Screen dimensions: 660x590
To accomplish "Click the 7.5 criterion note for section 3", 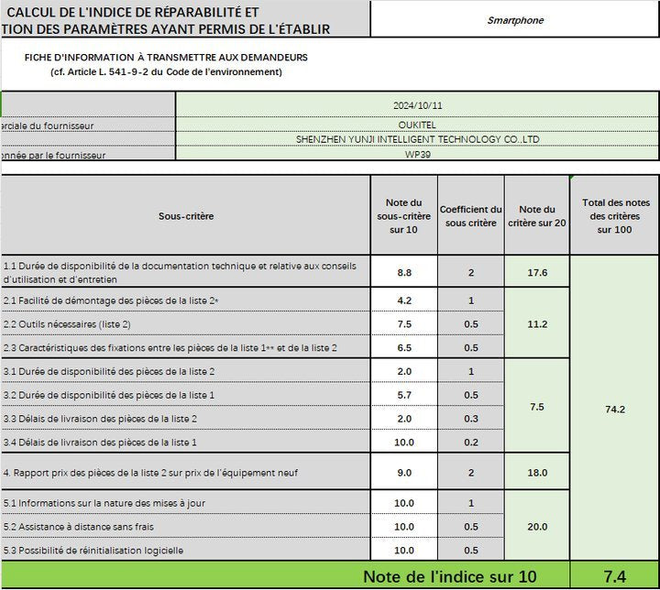I will 537,407.
